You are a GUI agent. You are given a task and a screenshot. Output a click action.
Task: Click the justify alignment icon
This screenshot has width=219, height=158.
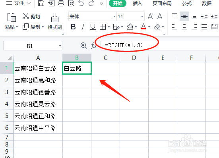204,27
